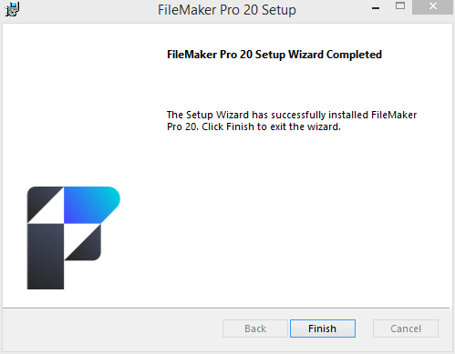This screenshot has width=455, height=354.
Task: Click the horizontal separator above the buttons
Action: 226,308
